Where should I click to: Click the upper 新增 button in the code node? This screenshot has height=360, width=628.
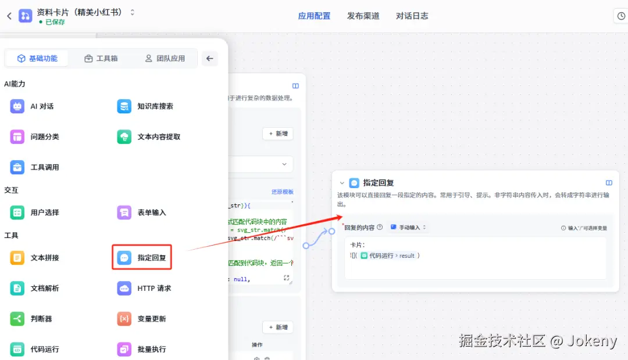[278, 134]
